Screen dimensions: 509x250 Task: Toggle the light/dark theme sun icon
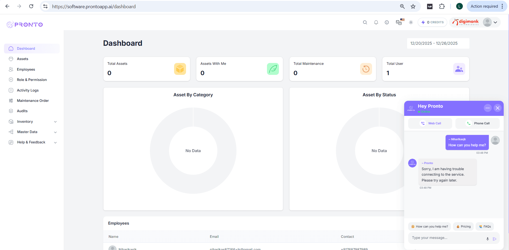(411, 22)
